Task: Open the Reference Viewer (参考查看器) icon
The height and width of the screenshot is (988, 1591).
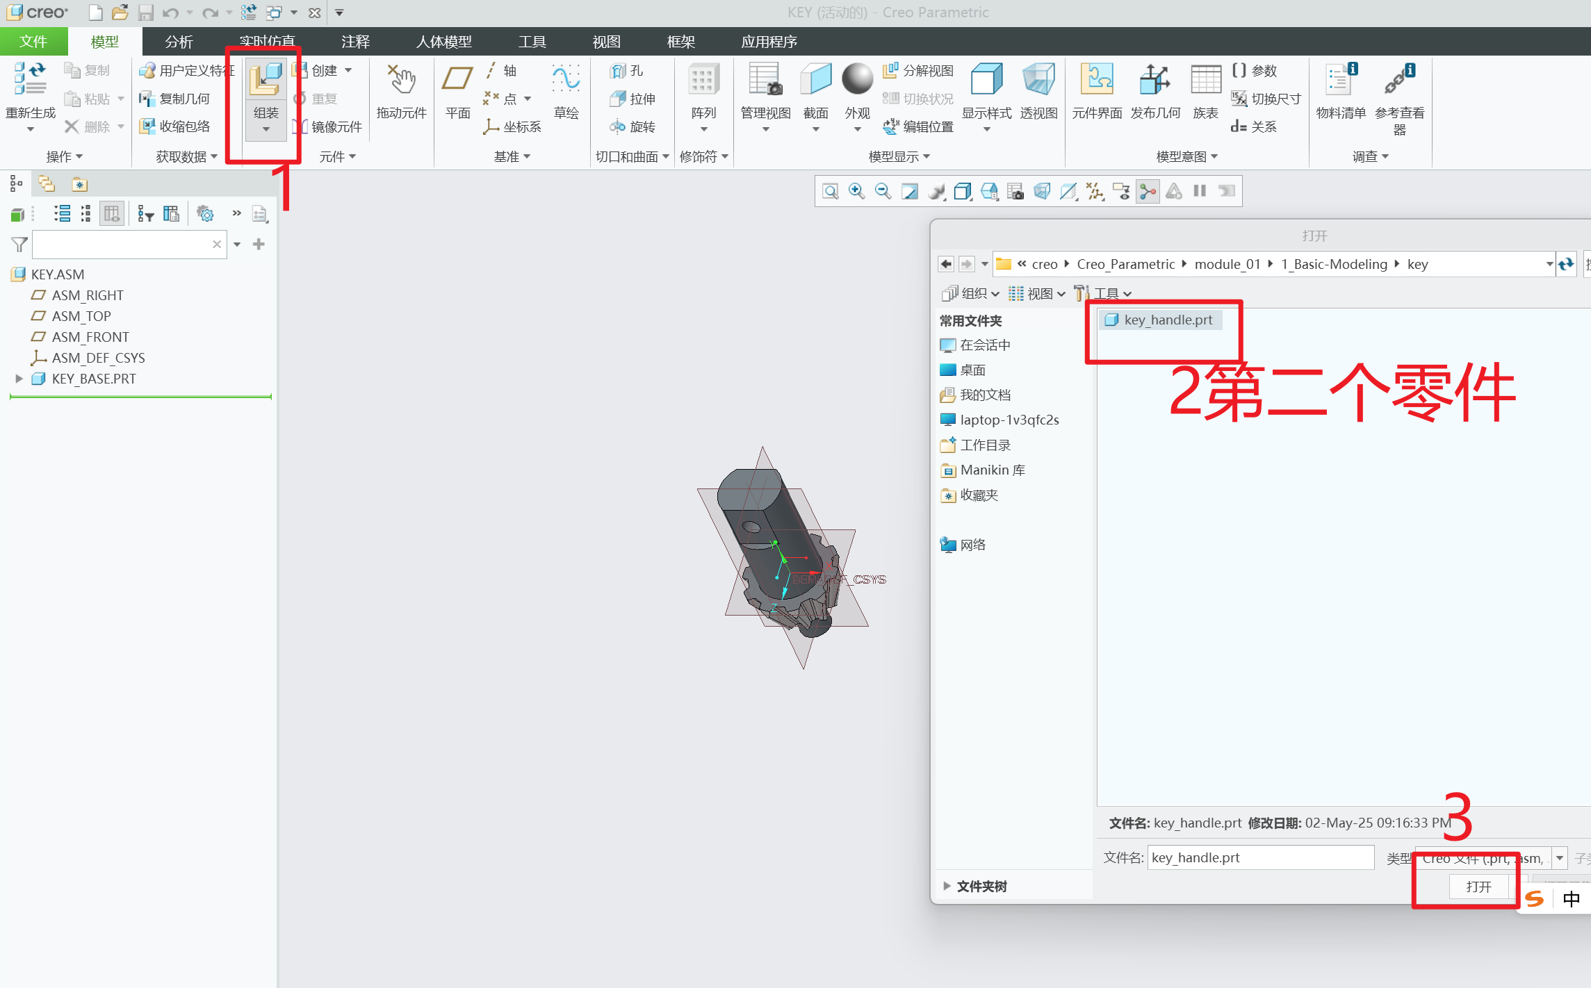Action: 1398,82
